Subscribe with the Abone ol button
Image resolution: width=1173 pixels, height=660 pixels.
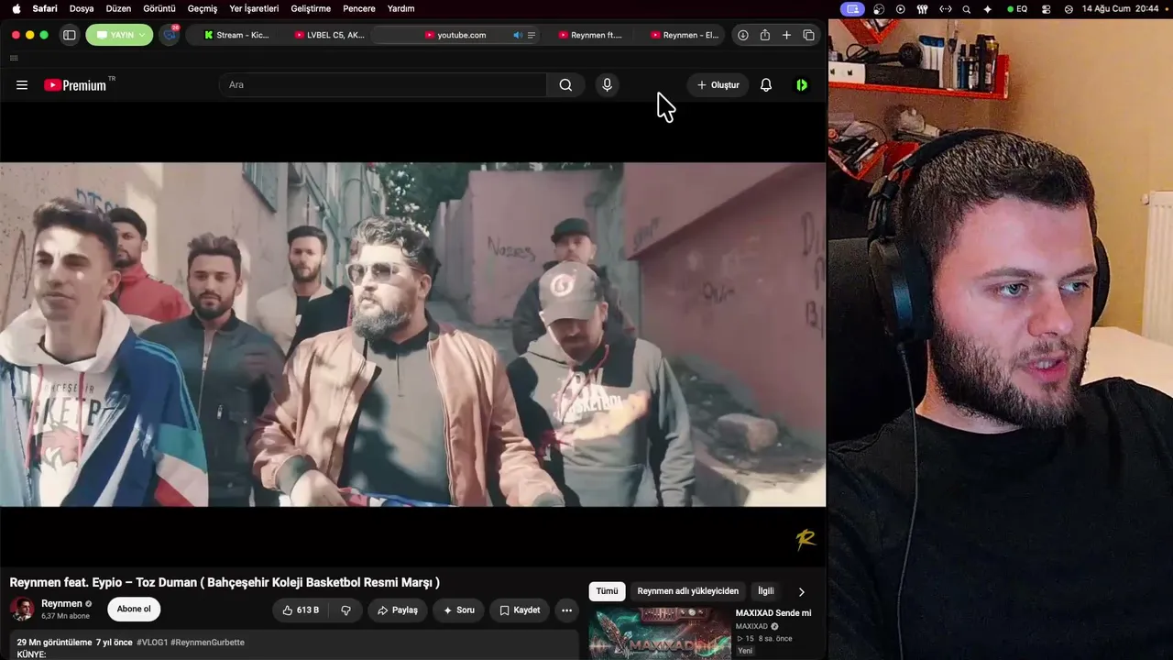pos(134,610)
